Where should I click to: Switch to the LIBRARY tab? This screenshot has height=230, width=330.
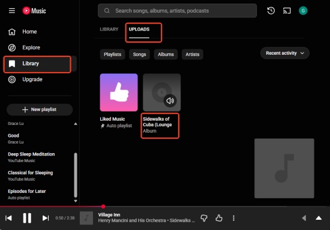coord(109,29)
